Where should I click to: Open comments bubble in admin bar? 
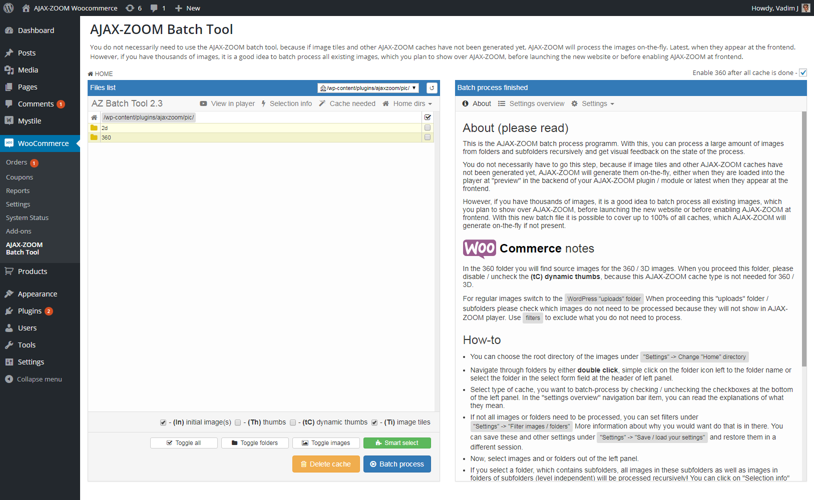[158, 8]
